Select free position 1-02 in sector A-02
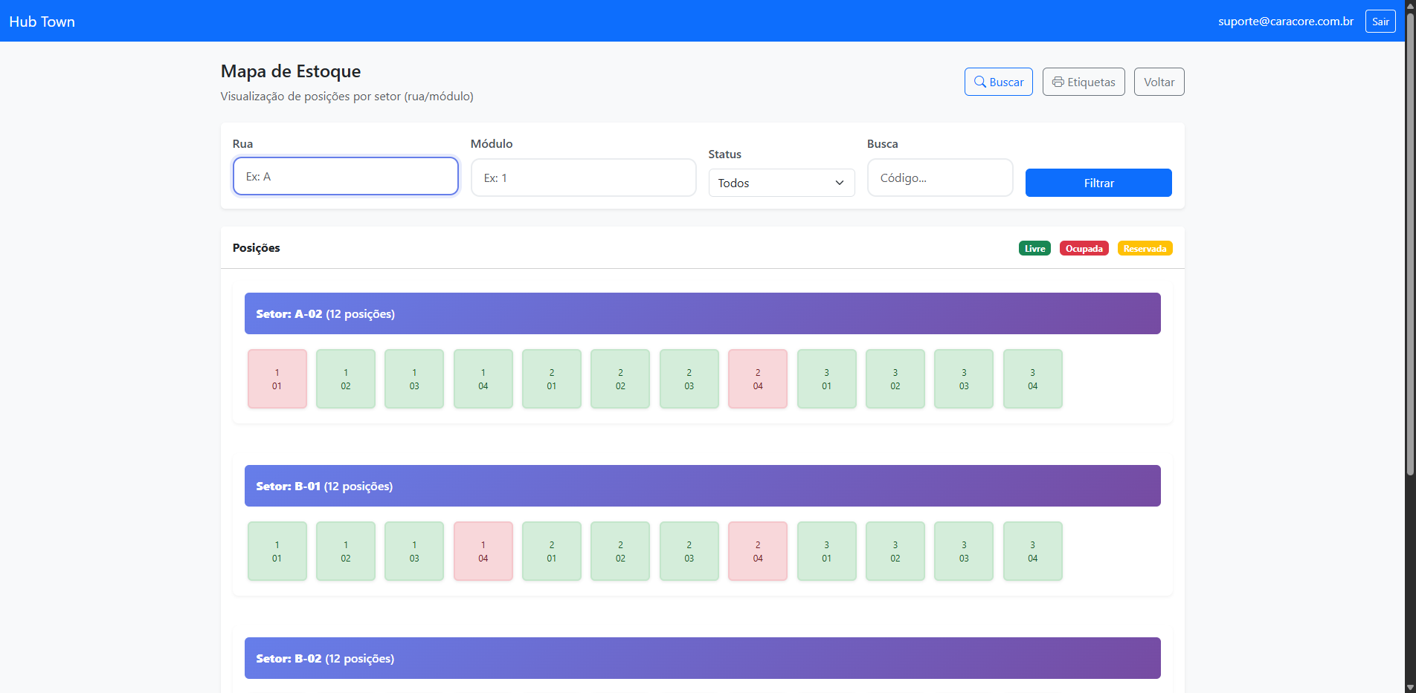 [x=346, y=379]
